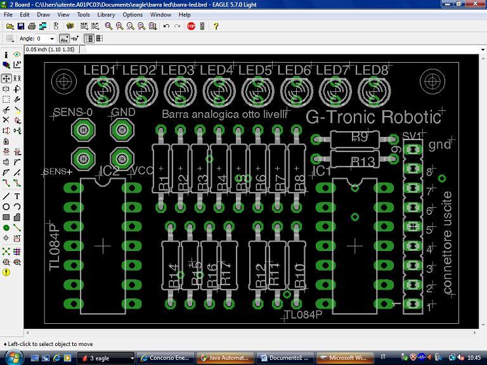Select the Circle drawing tool
This screenshot has height=365, width=487.
coord(6,207)
